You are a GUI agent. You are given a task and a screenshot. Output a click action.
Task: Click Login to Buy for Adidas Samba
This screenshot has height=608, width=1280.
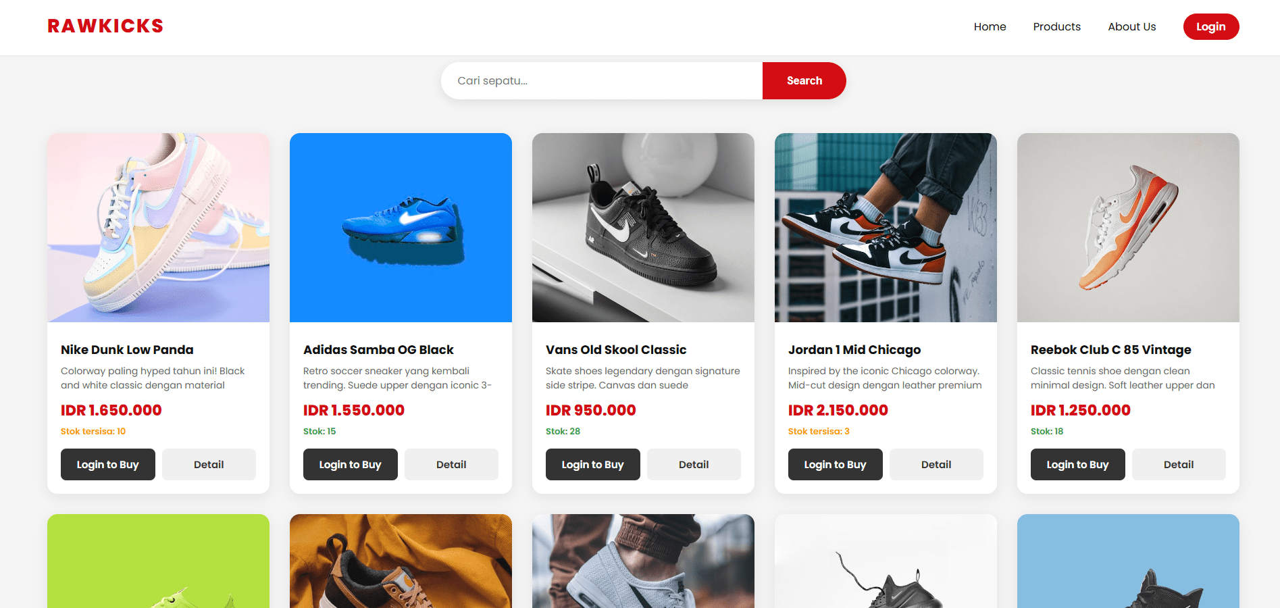point(350,465)
